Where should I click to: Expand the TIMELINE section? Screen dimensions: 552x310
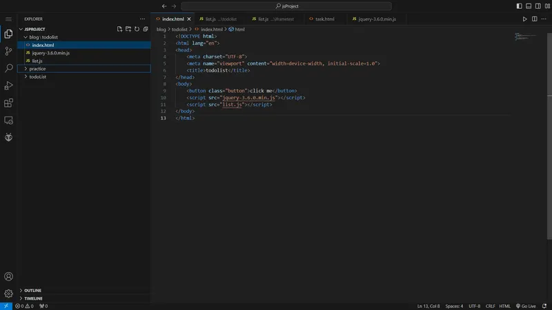[x=33, y=298]
